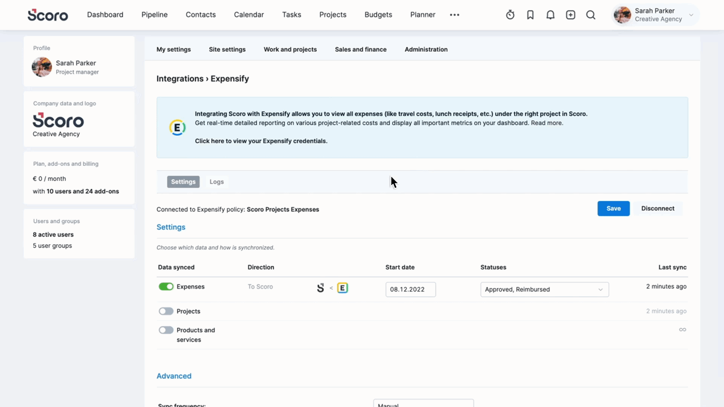Expand the Approved, Reimbursed statuses dropdown

click(x=545, y=289)
